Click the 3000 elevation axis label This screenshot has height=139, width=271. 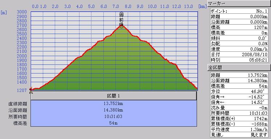tap(22, 12)
